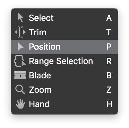Pick the Range Selection tool icon
The image size is (129, 128).
click(20, 61)
